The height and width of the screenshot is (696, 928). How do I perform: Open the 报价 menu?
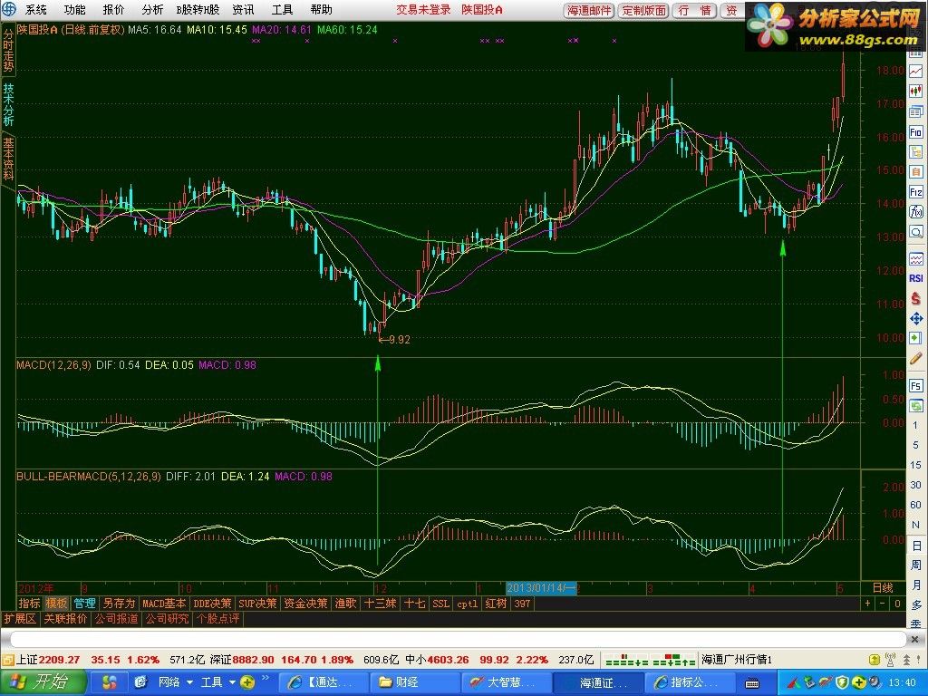[113, 9]
